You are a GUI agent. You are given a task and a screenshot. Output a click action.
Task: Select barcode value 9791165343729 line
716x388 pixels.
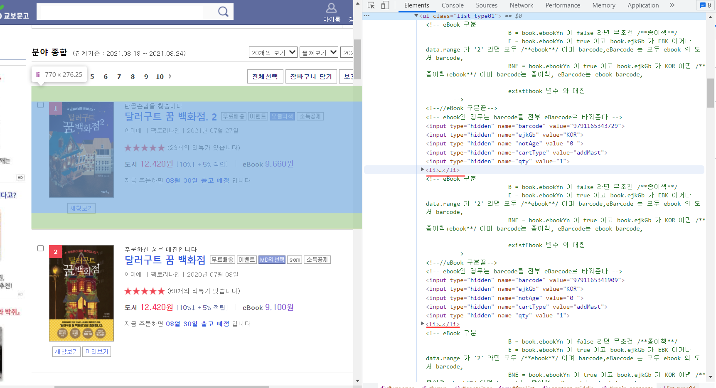coord(525,126)
